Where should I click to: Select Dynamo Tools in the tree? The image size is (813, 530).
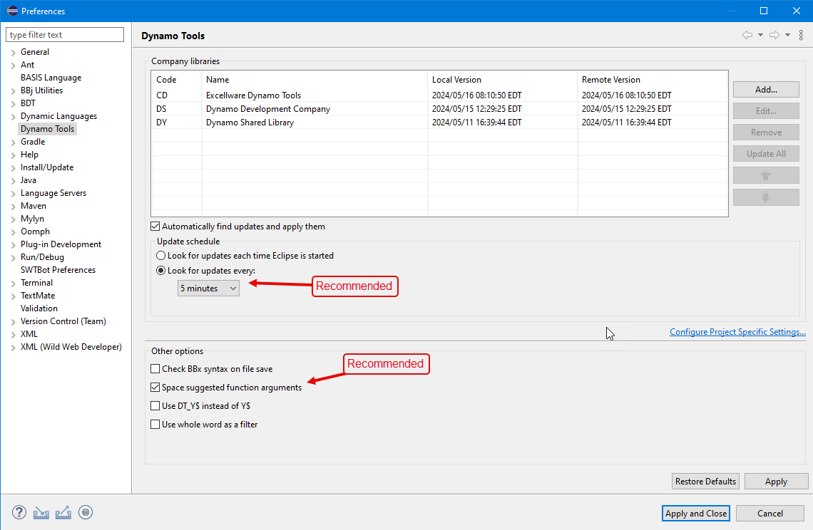47,129
